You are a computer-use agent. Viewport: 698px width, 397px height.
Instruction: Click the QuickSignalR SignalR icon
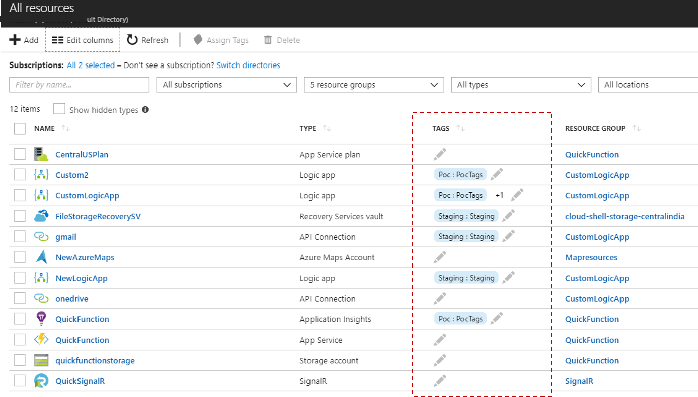point(41,381)
